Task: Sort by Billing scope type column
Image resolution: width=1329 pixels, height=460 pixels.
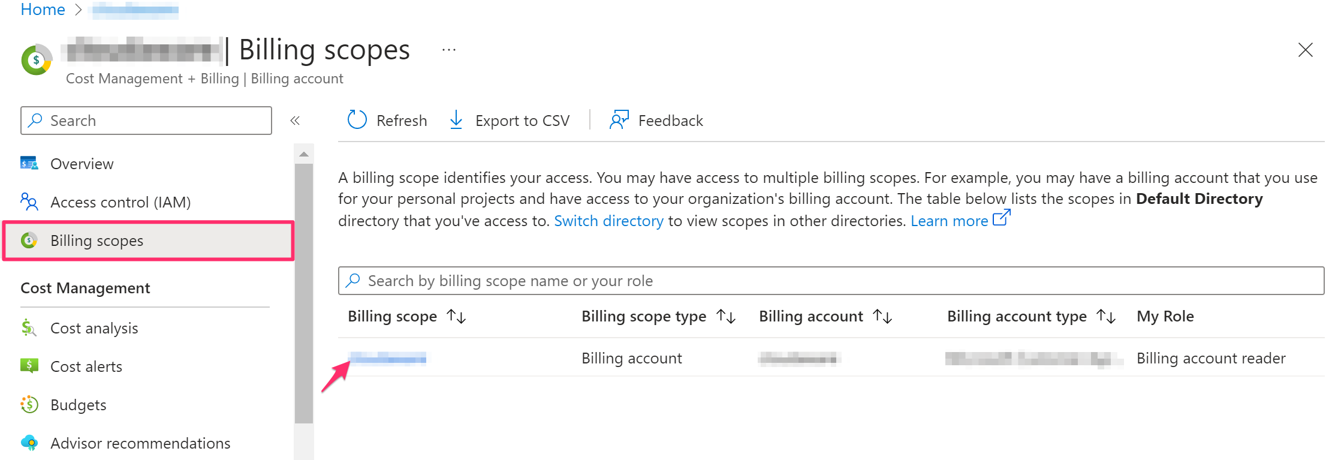Action: click(726, 317)
